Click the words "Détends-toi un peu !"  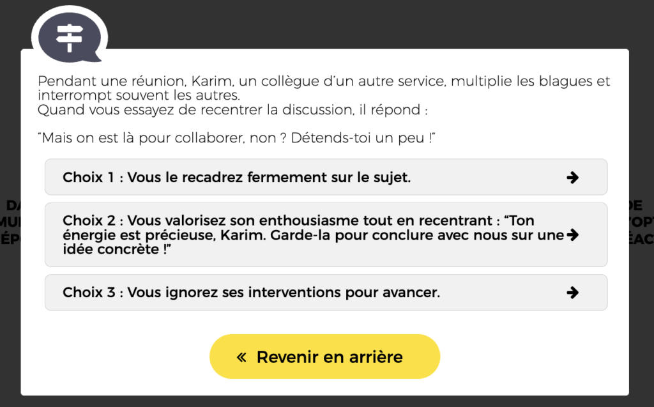pyautogui.click(x=363, y=139)
